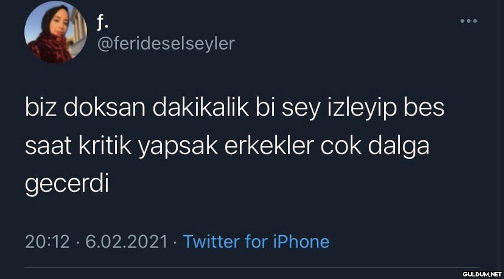This screenshot has width=504, height=279.
Task: Open the profile picture of f.
Action: [56, 33]
